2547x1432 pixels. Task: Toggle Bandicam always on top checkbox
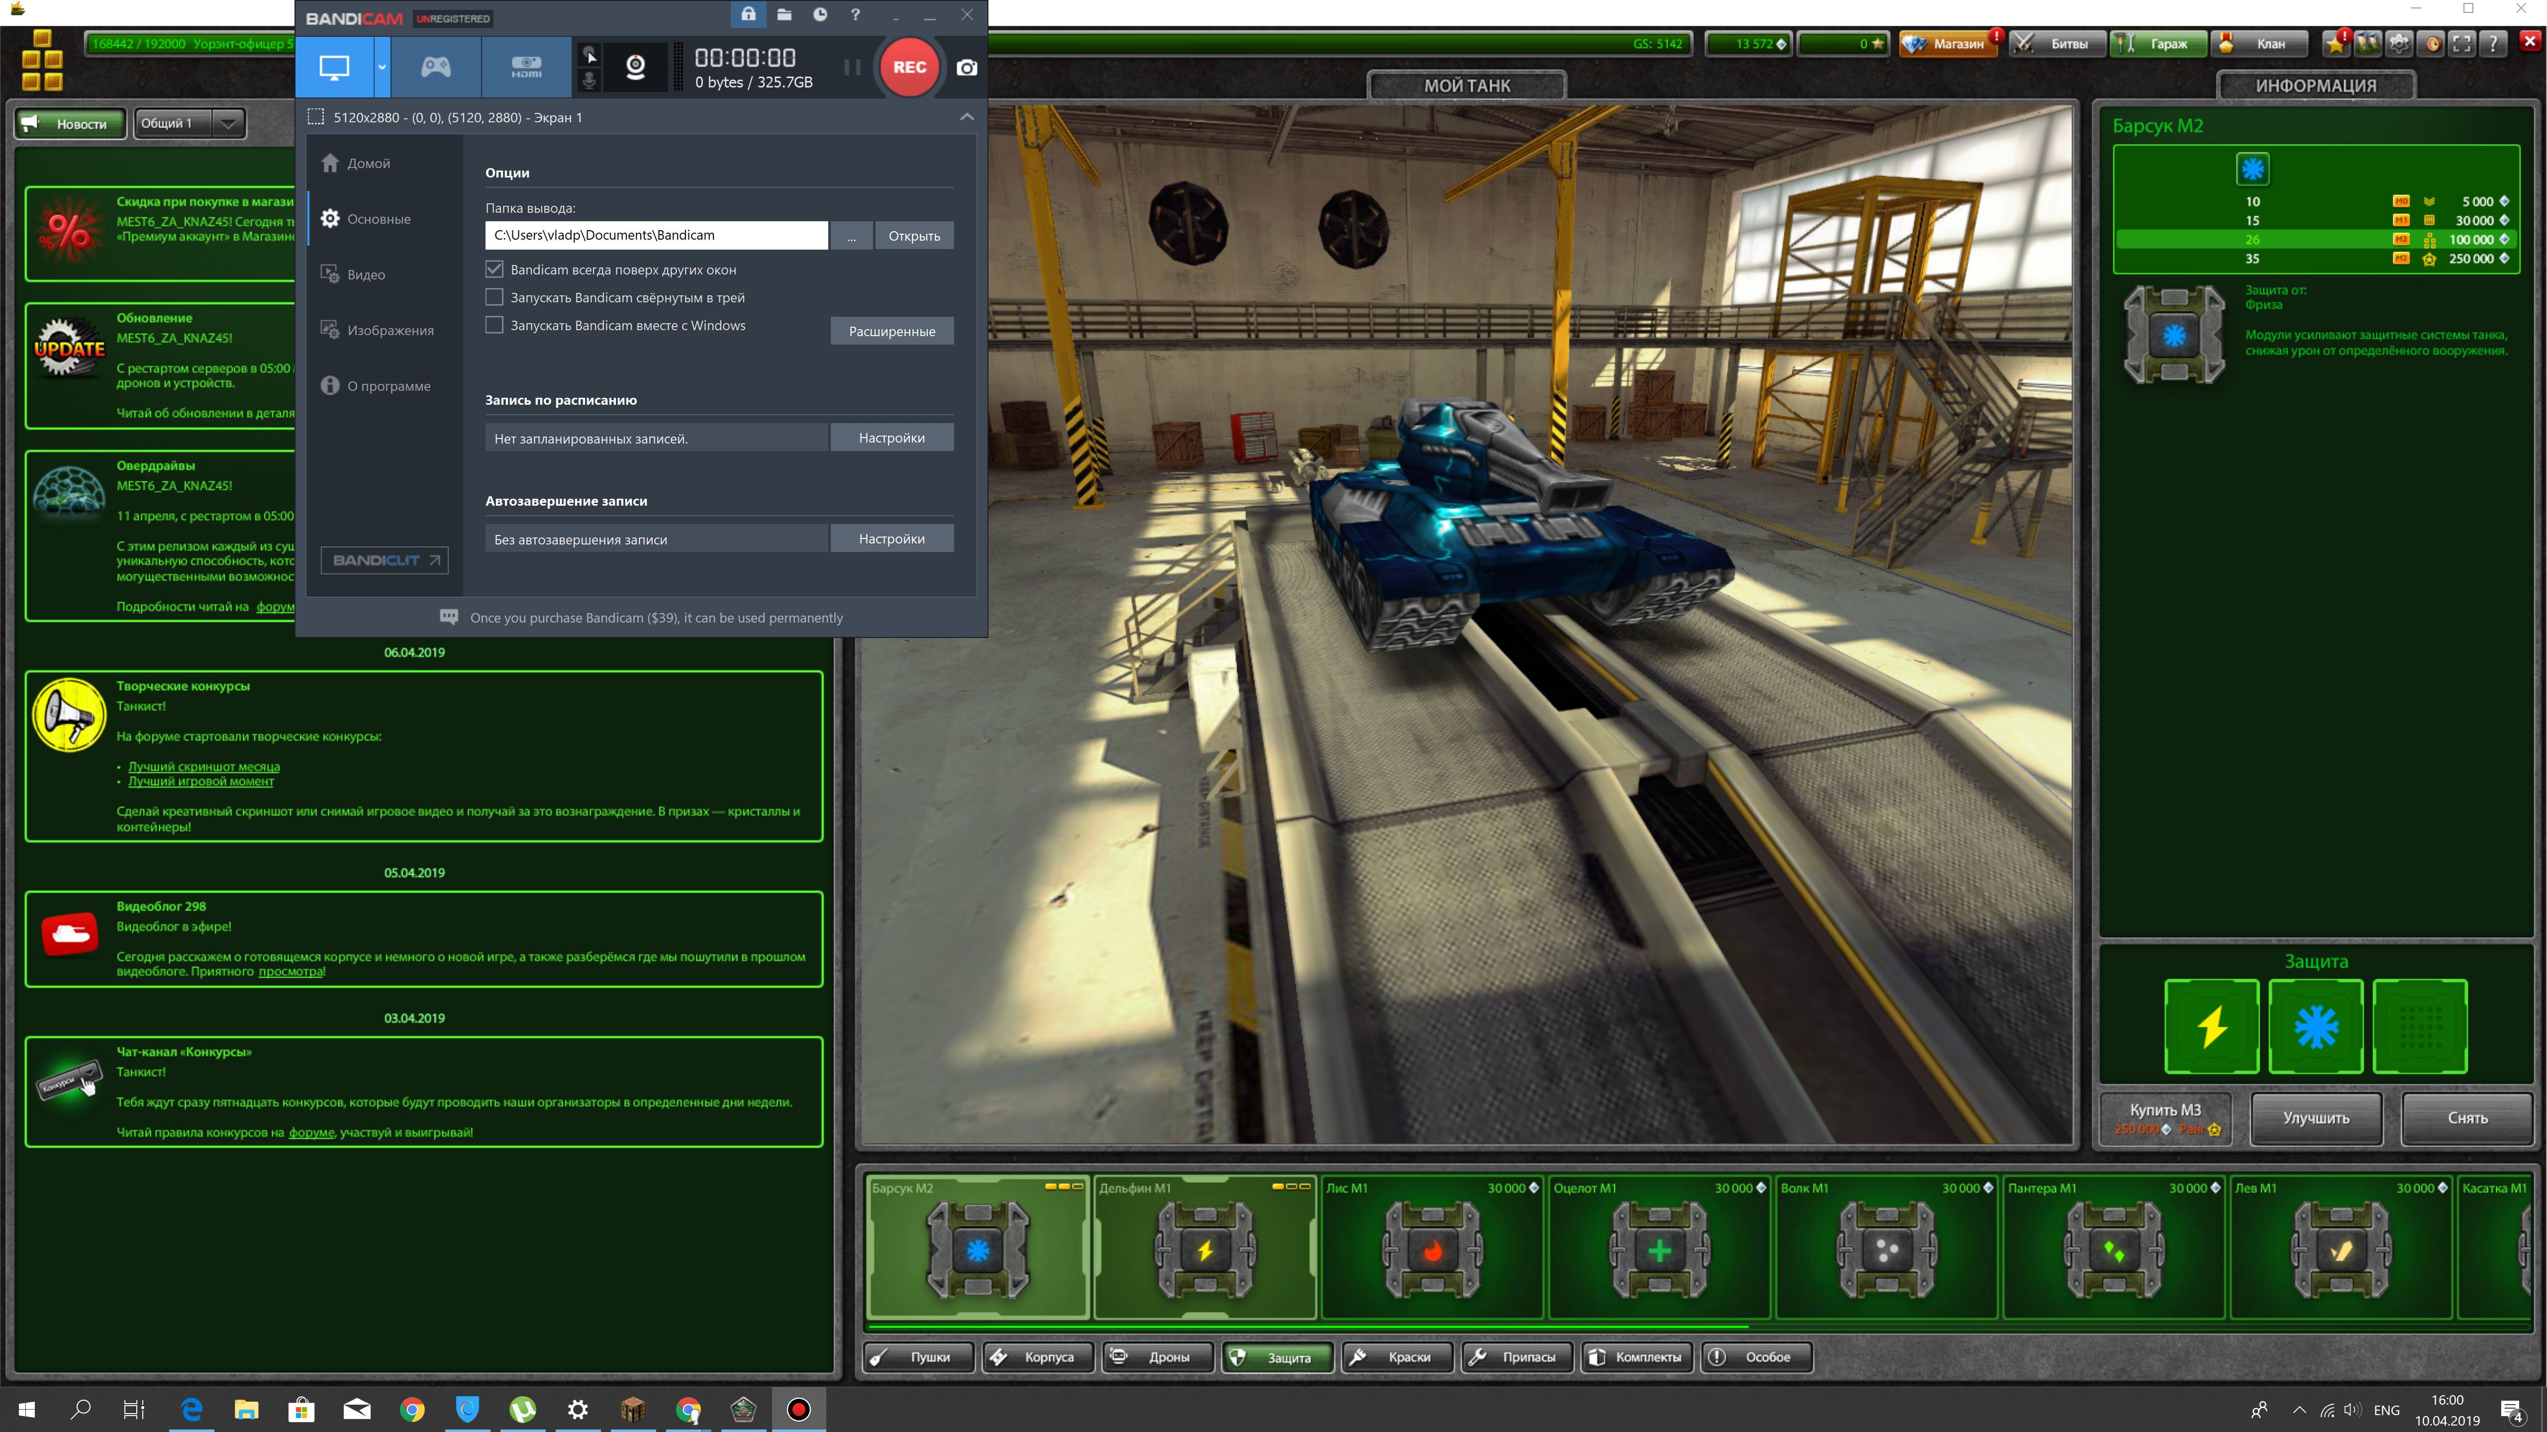(494, 269)
